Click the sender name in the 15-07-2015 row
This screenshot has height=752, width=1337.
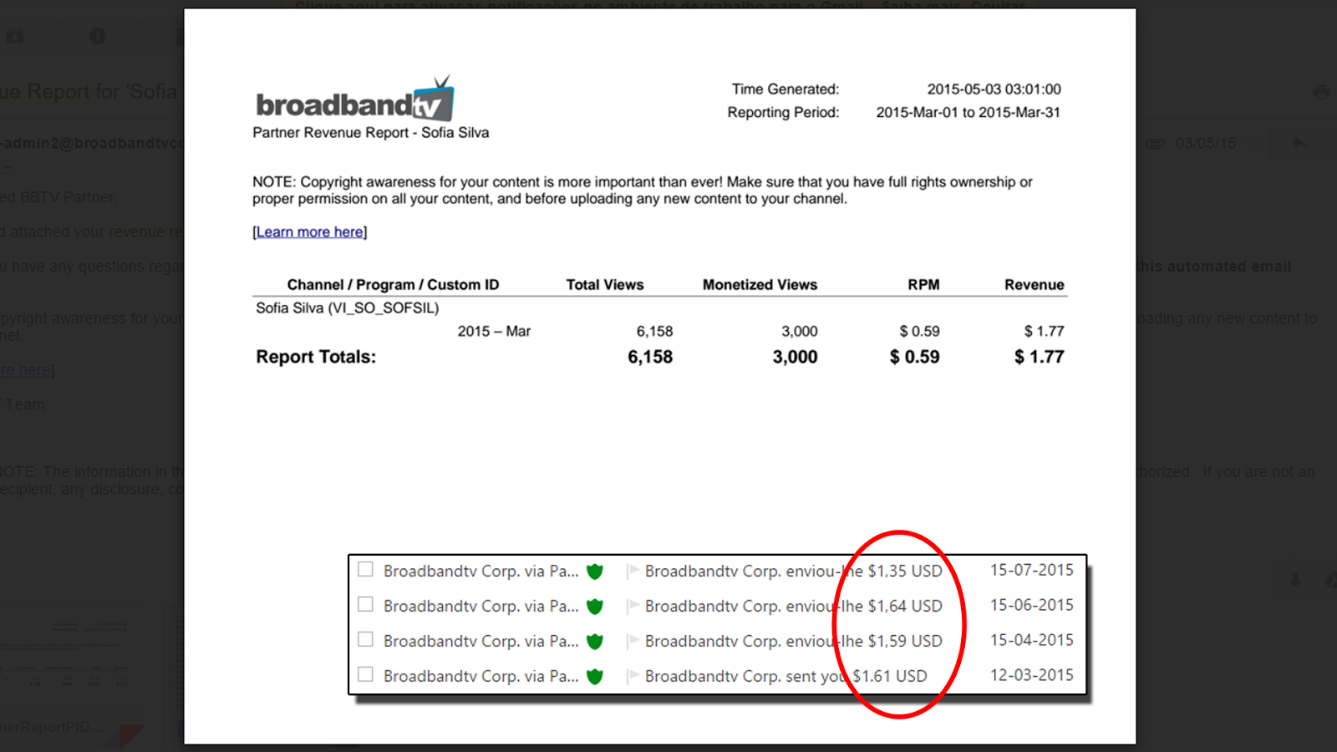(x=481, y=572)
